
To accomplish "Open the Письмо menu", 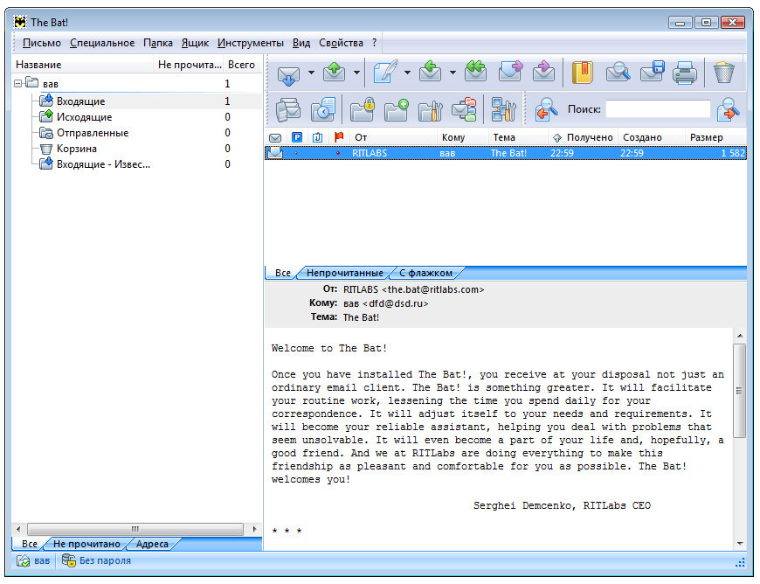I will pyautogui.click(x=42, y=43).
